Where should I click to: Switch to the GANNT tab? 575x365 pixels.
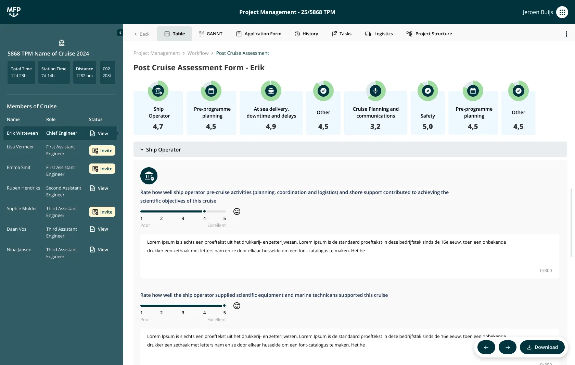coord(210,34)
